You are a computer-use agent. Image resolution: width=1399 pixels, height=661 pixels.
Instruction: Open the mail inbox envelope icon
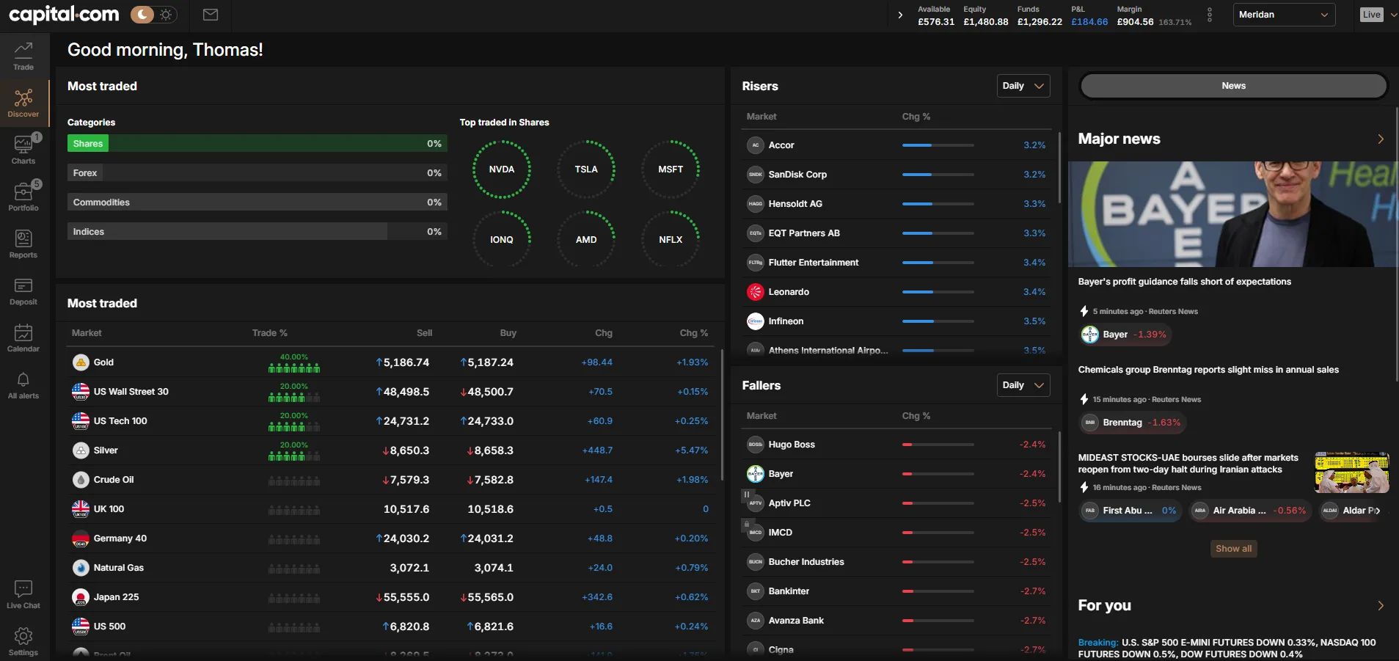coord(211,15)
